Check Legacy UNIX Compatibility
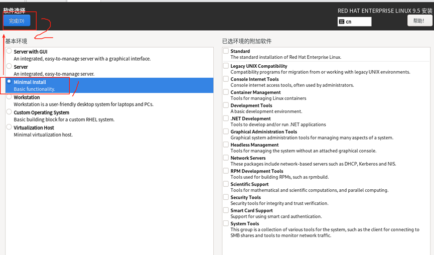The width and height of the screenshot is (434, 255). (x=226, y=66)
